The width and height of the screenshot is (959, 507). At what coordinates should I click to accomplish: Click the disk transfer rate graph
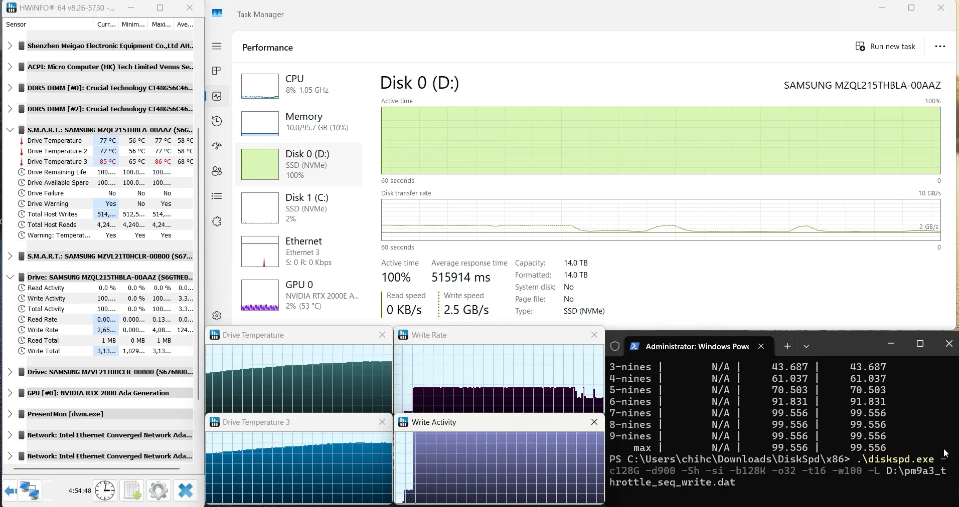(x=661, y=220)
